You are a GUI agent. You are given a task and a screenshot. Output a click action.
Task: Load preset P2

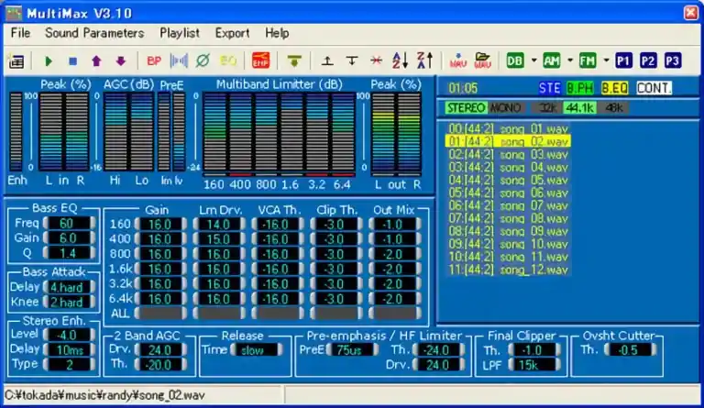(648, 61)
